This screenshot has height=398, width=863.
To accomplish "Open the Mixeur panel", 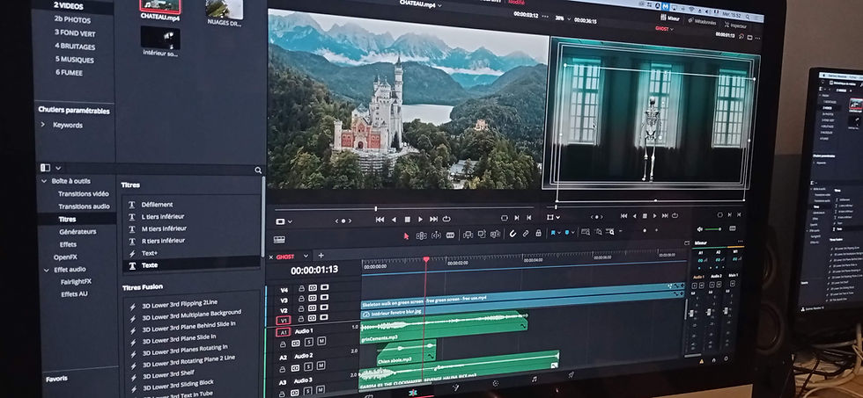I will (670, 19).
